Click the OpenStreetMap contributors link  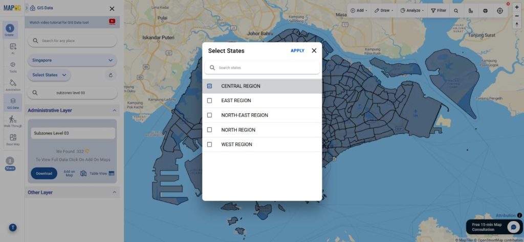[499, 240]
